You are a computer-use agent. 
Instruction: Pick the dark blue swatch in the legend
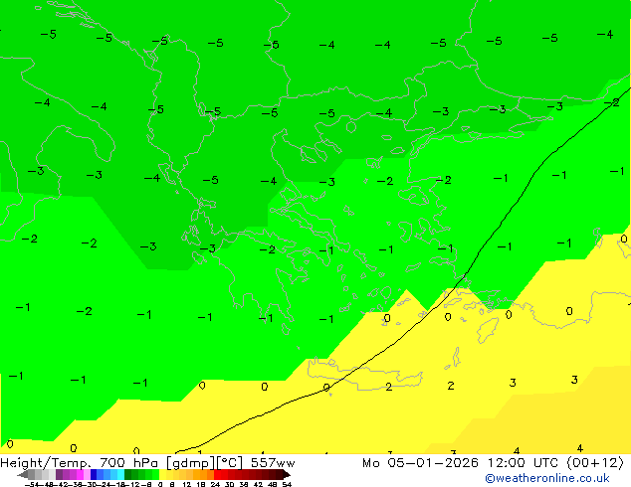(94, 474)
